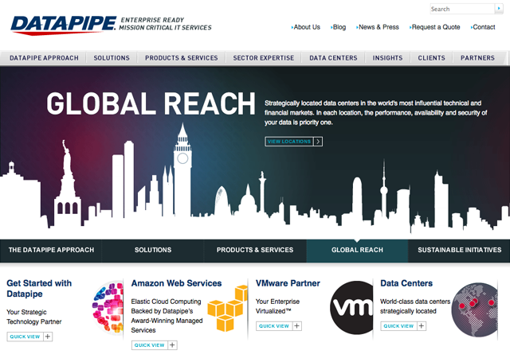Click the Datapipe logo
This screenshot has height=358, width=510.
point(64,25)
